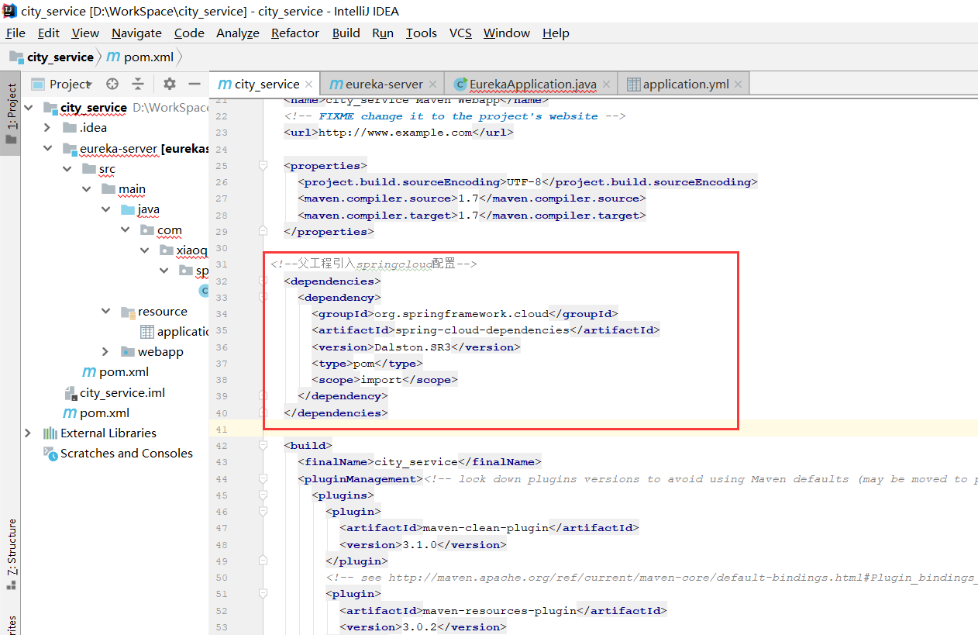Open the Window menu
This screenshot has width=978, height=635.
point(507,33)
